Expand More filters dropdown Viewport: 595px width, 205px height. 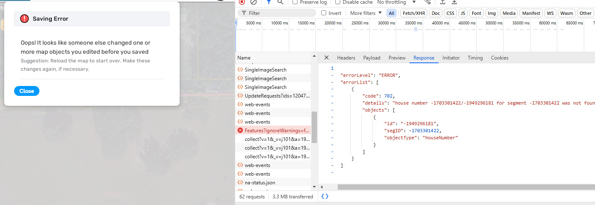[x=365, y=13]
